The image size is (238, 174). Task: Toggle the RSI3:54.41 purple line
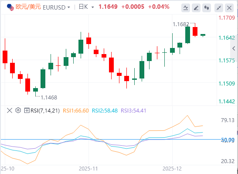pos(133,110)
